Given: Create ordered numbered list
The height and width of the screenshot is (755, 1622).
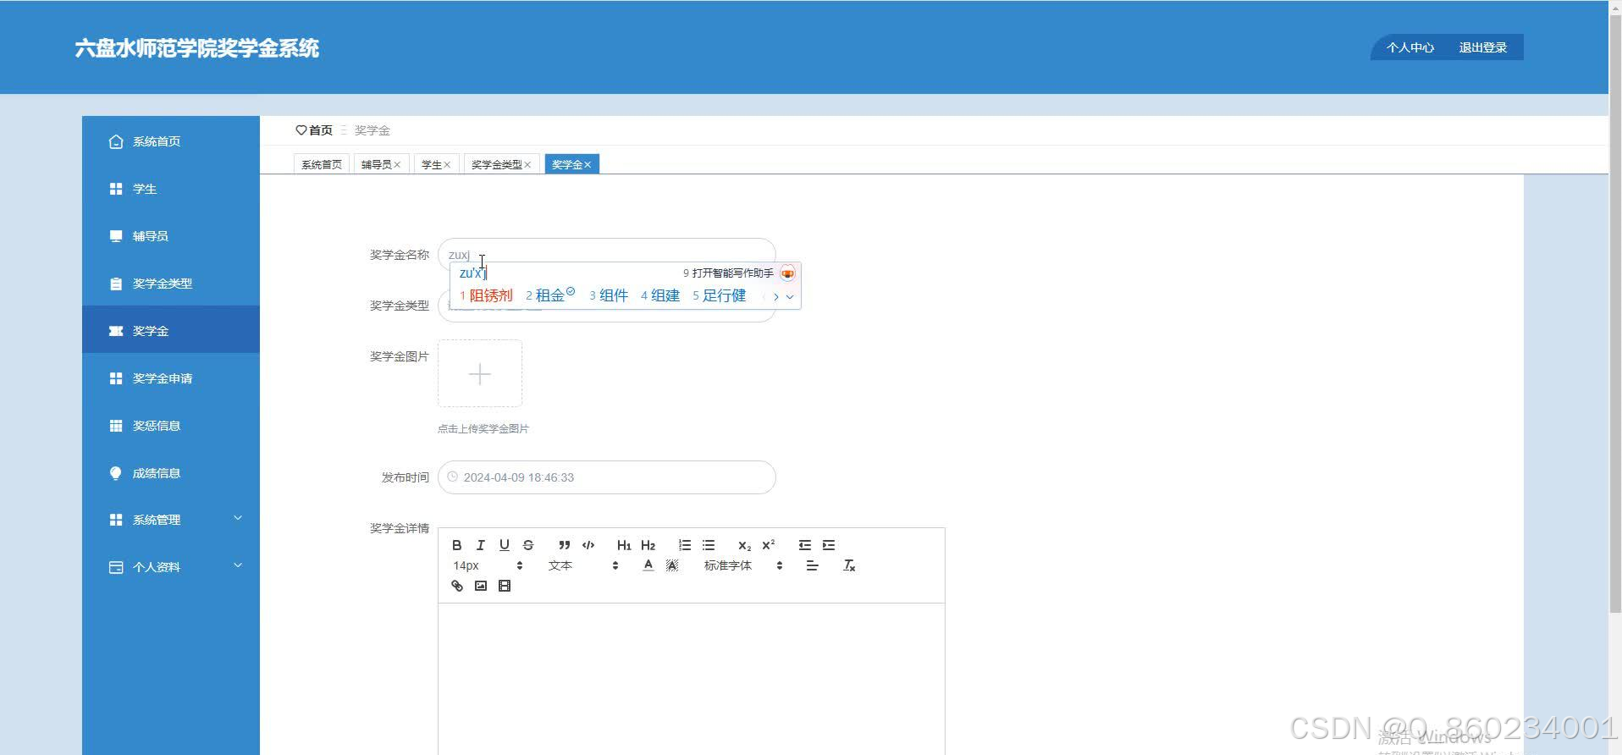Looking at the screenshot, I should pos(685,545).
